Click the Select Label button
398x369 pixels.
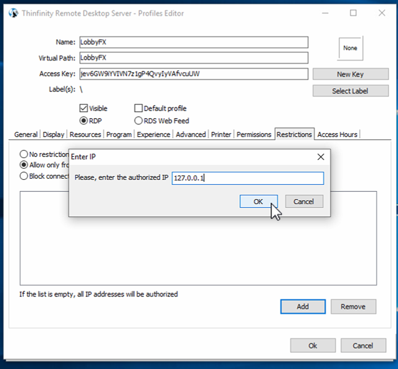click(x=350, y=91)
